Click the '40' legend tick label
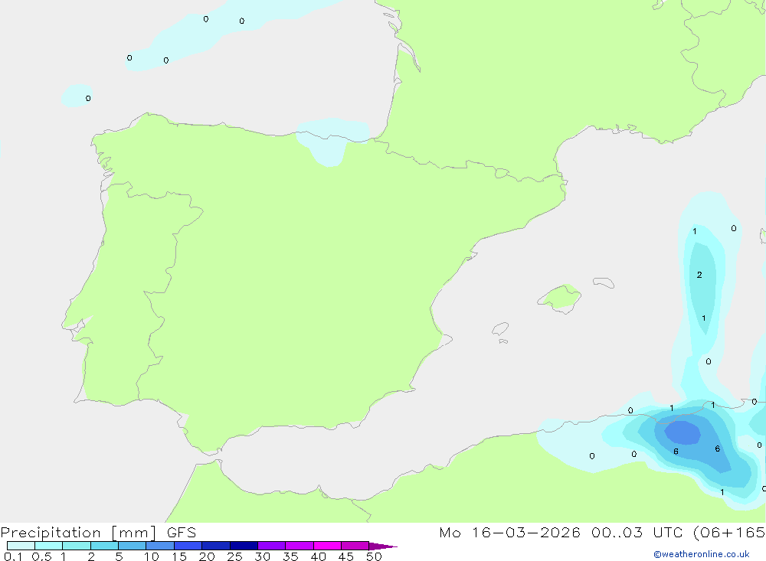The height and width of the screenshot is (561, 766). (318, 556)
